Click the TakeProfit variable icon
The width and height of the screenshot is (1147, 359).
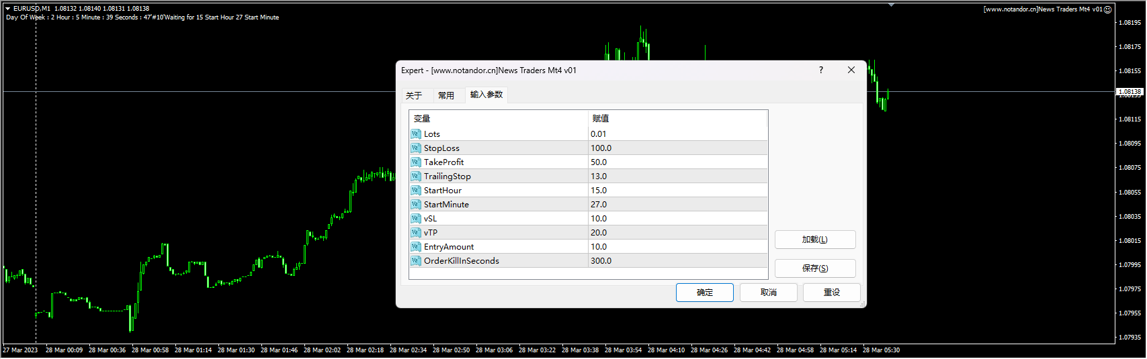coord(416,162)
